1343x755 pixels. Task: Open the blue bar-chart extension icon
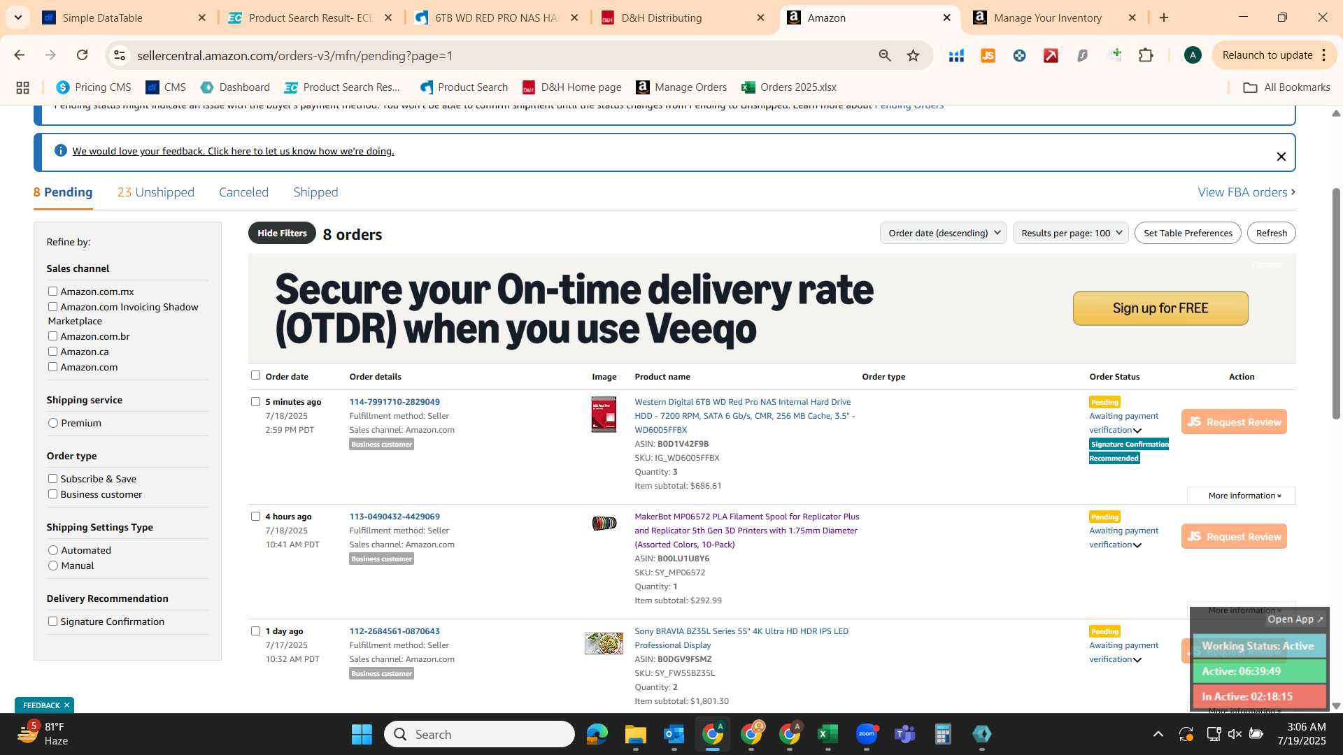point(956,55)
